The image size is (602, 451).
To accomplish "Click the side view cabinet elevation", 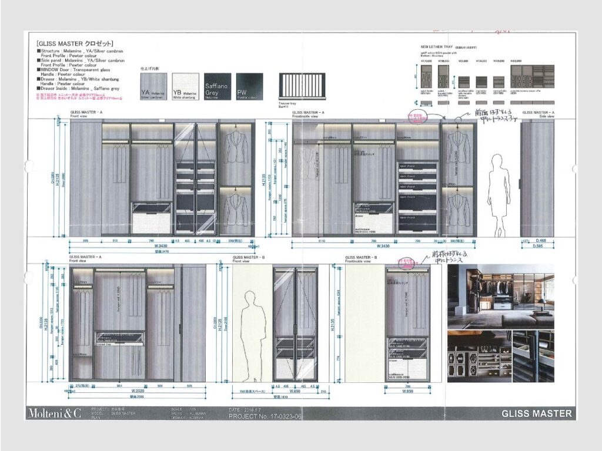I will tap(537, 179).
